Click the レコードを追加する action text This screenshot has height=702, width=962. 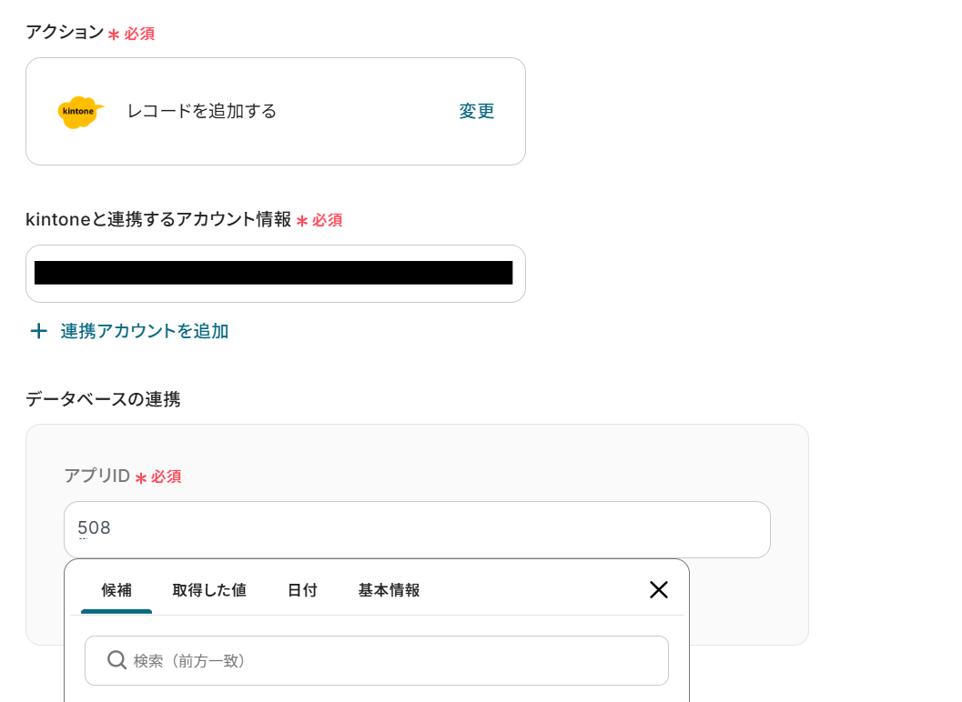click(202, 112)
